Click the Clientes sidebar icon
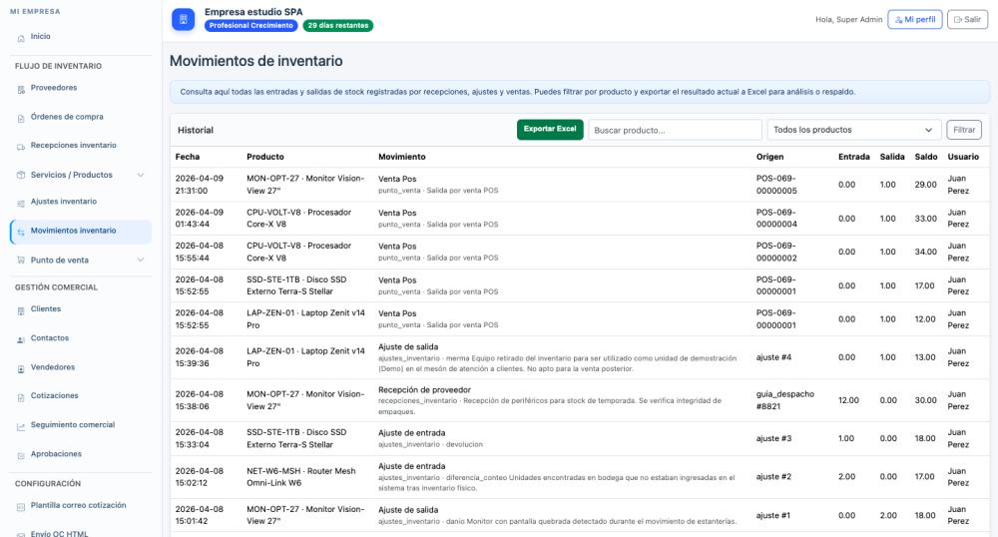Screen dimensions: 998x537 coord(21,310)
